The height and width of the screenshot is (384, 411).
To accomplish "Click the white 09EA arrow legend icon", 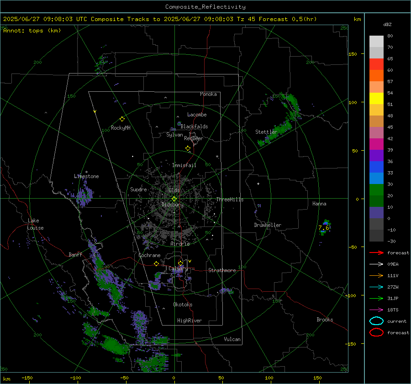I will [376, 264].
